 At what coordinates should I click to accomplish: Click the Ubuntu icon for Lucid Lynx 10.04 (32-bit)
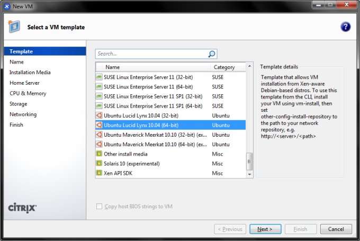(99, 115)
